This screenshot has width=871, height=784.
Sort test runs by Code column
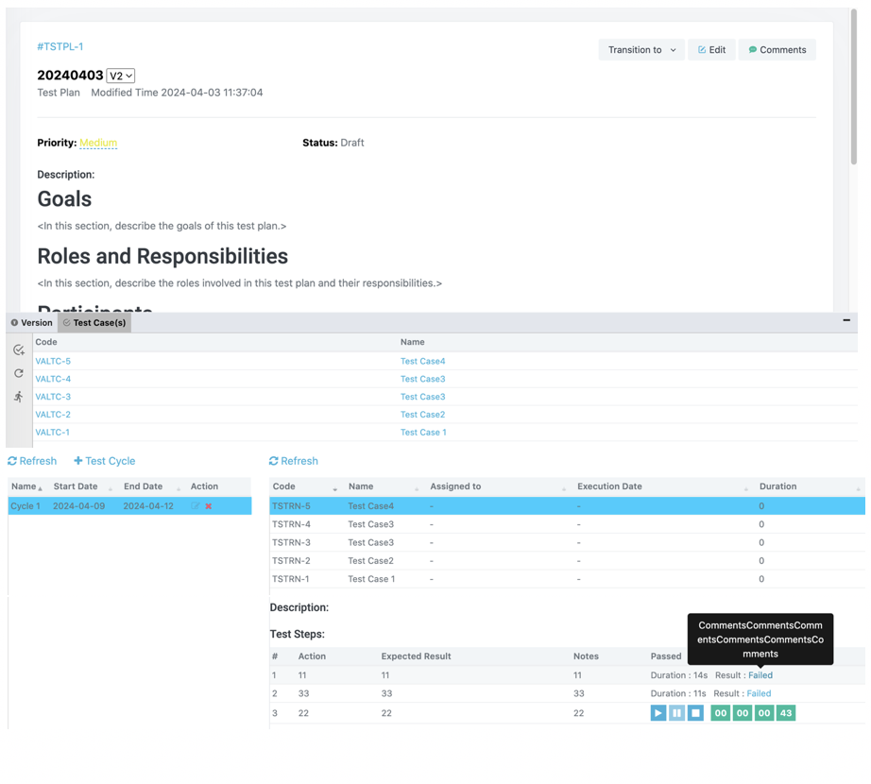point(305,486)
